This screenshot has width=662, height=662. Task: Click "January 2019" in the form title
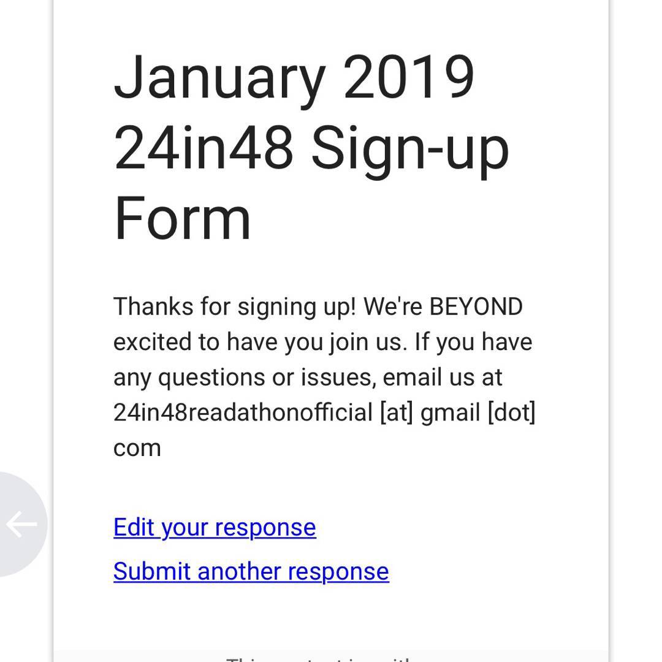(x=294, y=78)
